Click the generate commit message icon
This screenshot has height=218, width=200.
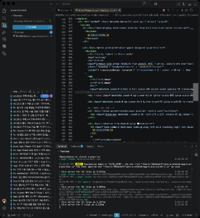click(50, 21)
